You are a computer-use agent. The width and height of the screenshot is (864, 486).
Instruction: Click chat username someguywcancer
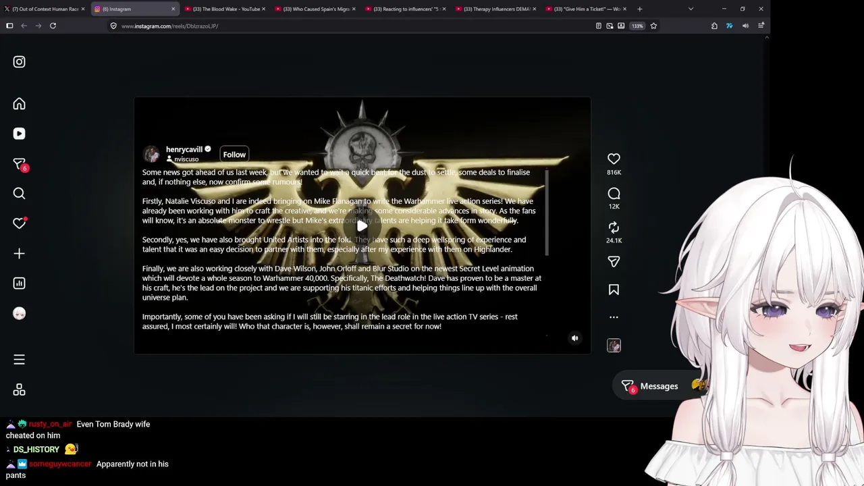pos(60,464)
